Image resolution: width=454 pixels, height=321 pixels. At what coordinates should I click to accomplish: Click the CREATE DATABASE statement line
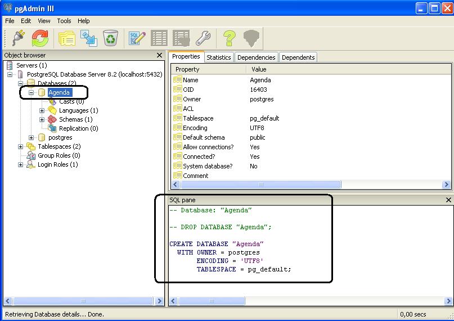(x=217, y=244)
